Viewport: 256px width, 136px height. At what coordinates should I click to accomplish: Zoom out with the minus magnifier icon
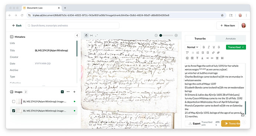156,35
